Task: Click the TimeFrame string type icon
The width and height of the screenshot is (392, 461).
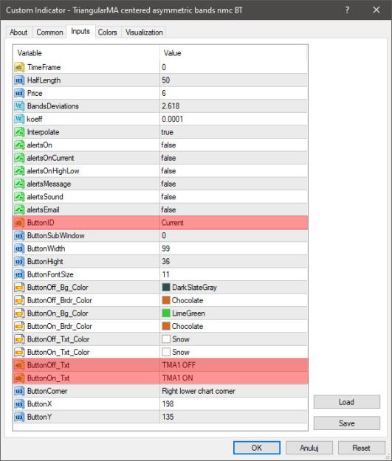Action: (x=19, y=67)
